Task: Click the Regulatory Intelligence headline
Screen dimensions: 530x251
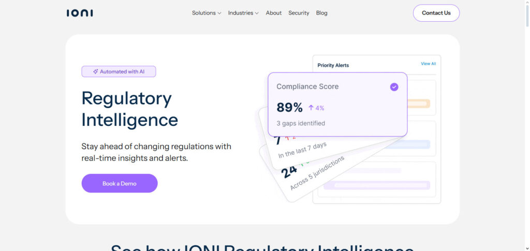Action: pos(130,109)
